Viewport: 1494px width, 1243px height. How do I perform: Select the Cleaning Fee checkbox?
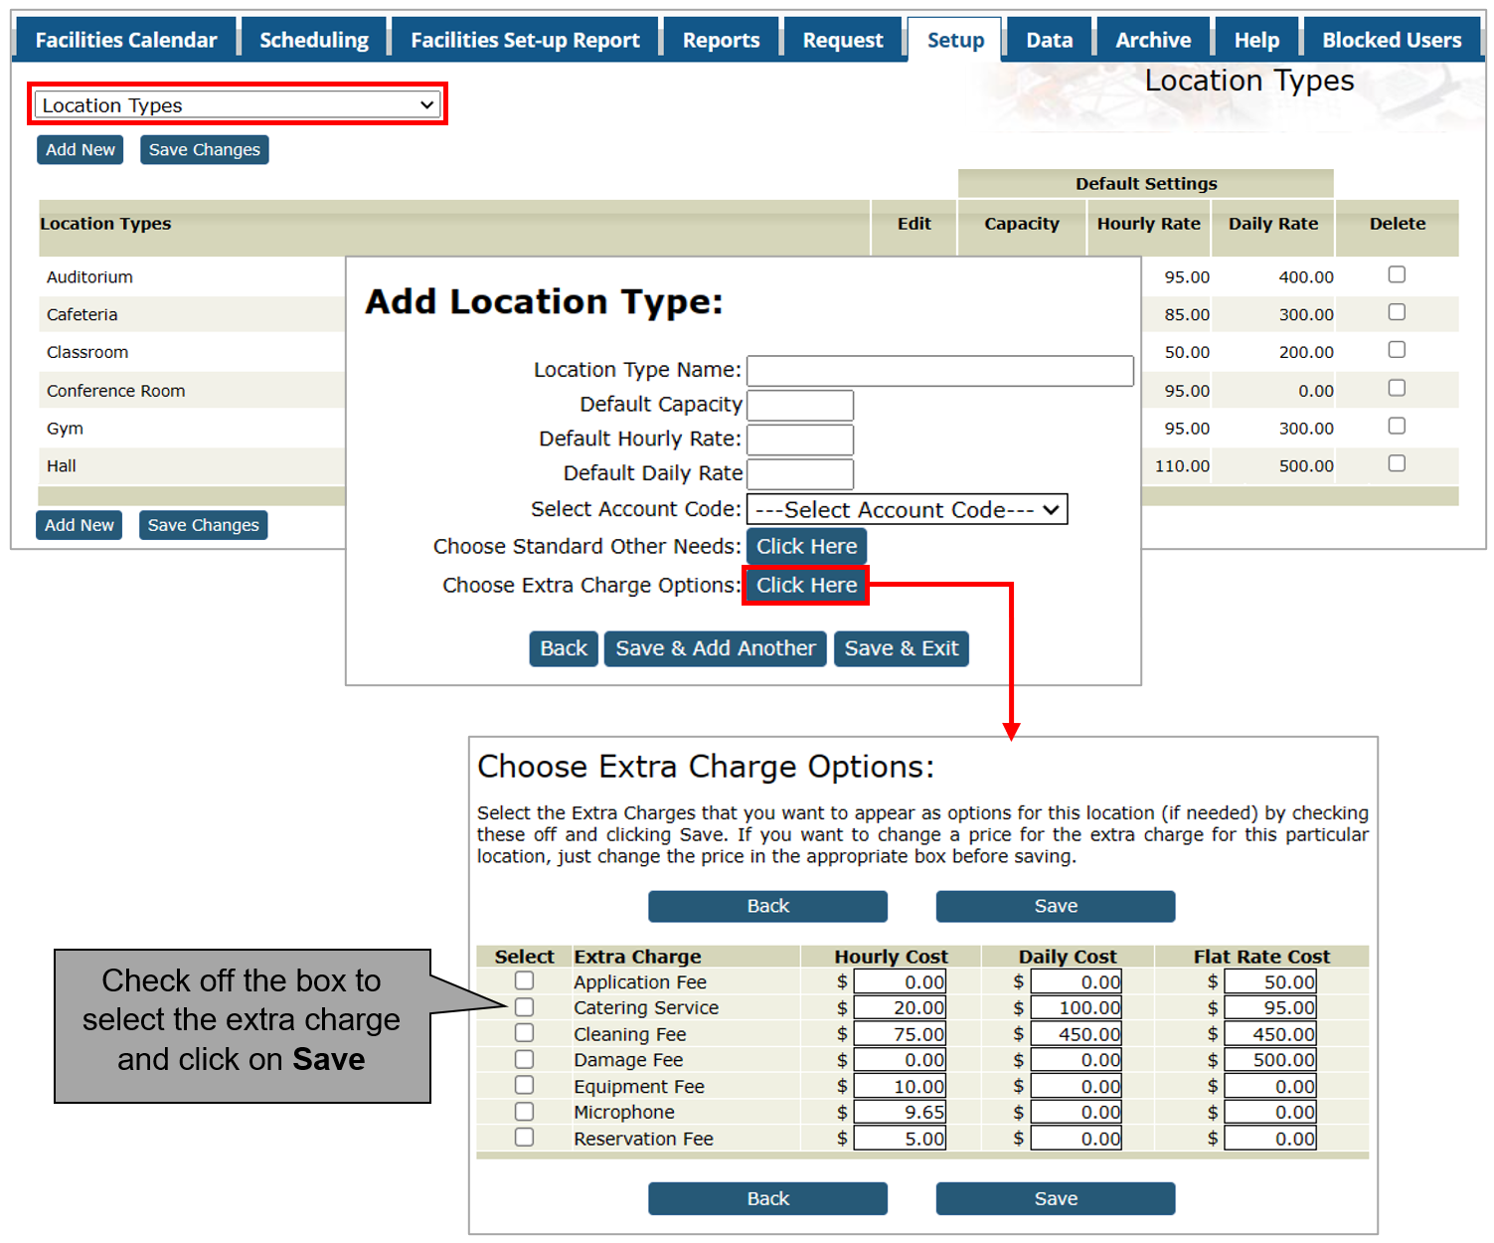(524, 1033)
